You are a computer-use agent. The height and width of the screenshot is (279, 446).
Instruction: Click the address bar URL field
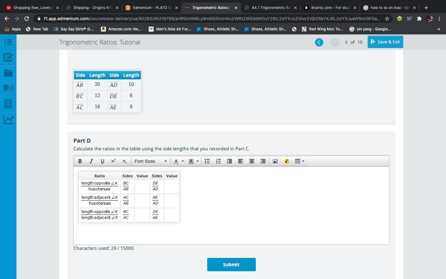coord(212,19)
